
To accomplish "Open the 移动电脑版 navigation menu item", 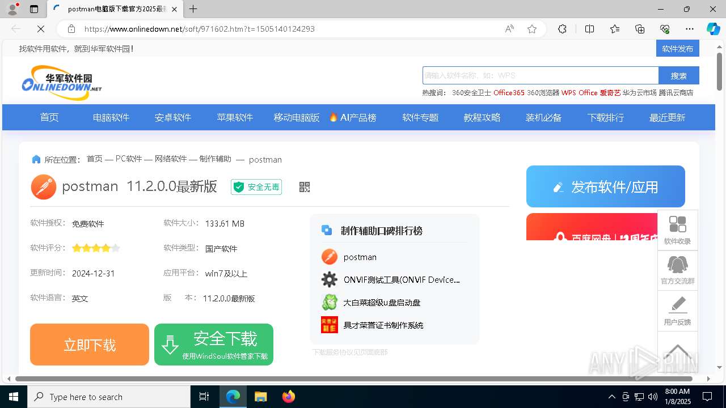I will 297,117.
